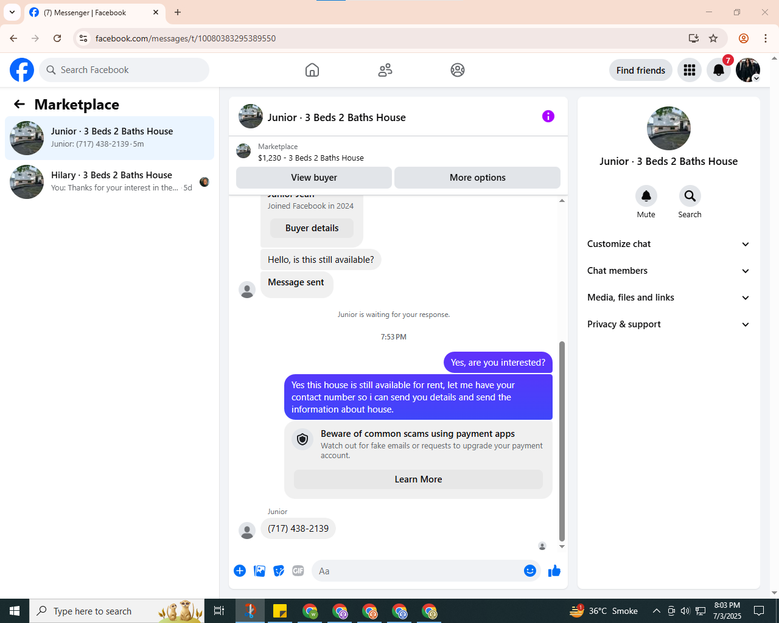779x623 pixels.
Task: Reload the page in browser toolbar
Action: click(x=57, y=38)
